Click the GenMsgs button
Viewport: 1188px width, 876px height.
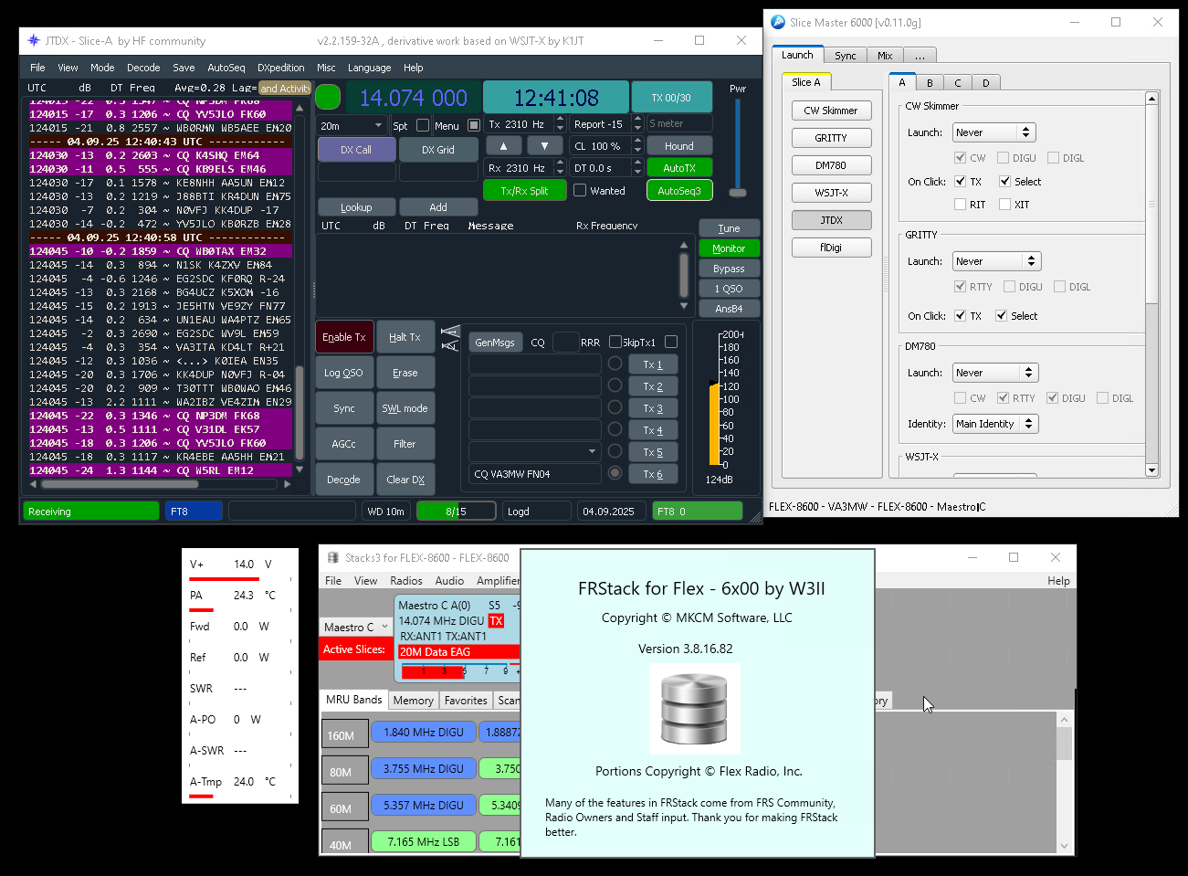(x=494, y=343)
